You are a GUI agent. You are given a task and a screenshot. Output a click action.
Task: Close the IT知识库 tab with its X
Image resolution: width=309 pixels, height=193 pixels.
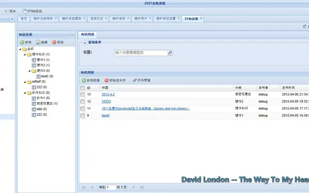point(201,18)
